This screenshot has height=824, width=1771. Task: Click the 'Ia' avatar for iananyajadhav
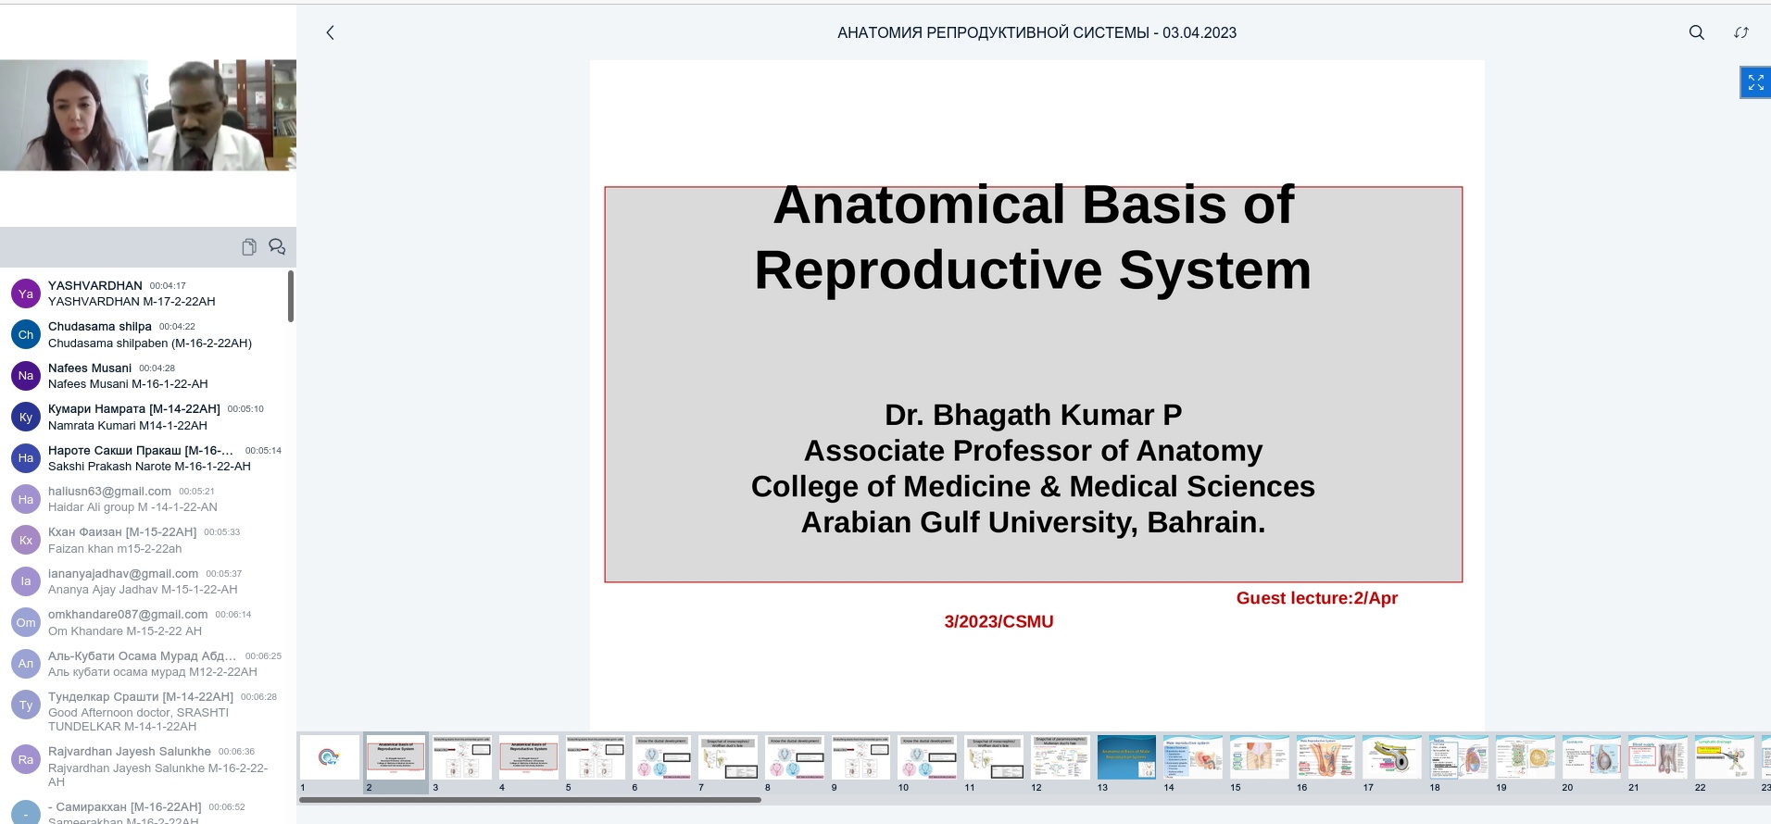coord(26,581)
